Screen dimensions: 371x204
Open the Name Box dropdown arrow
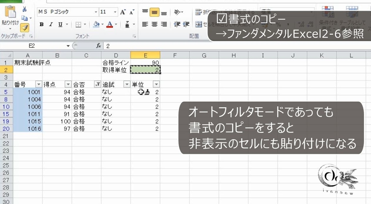tap(68, 46)
